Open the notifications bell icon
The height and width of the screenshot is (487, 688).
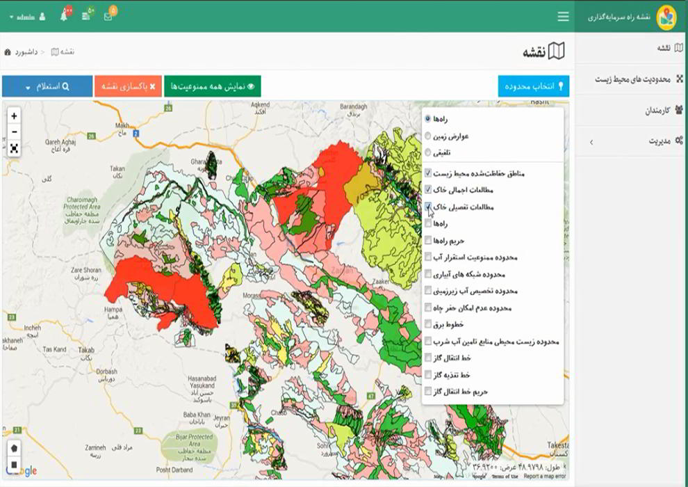(64, 17)
